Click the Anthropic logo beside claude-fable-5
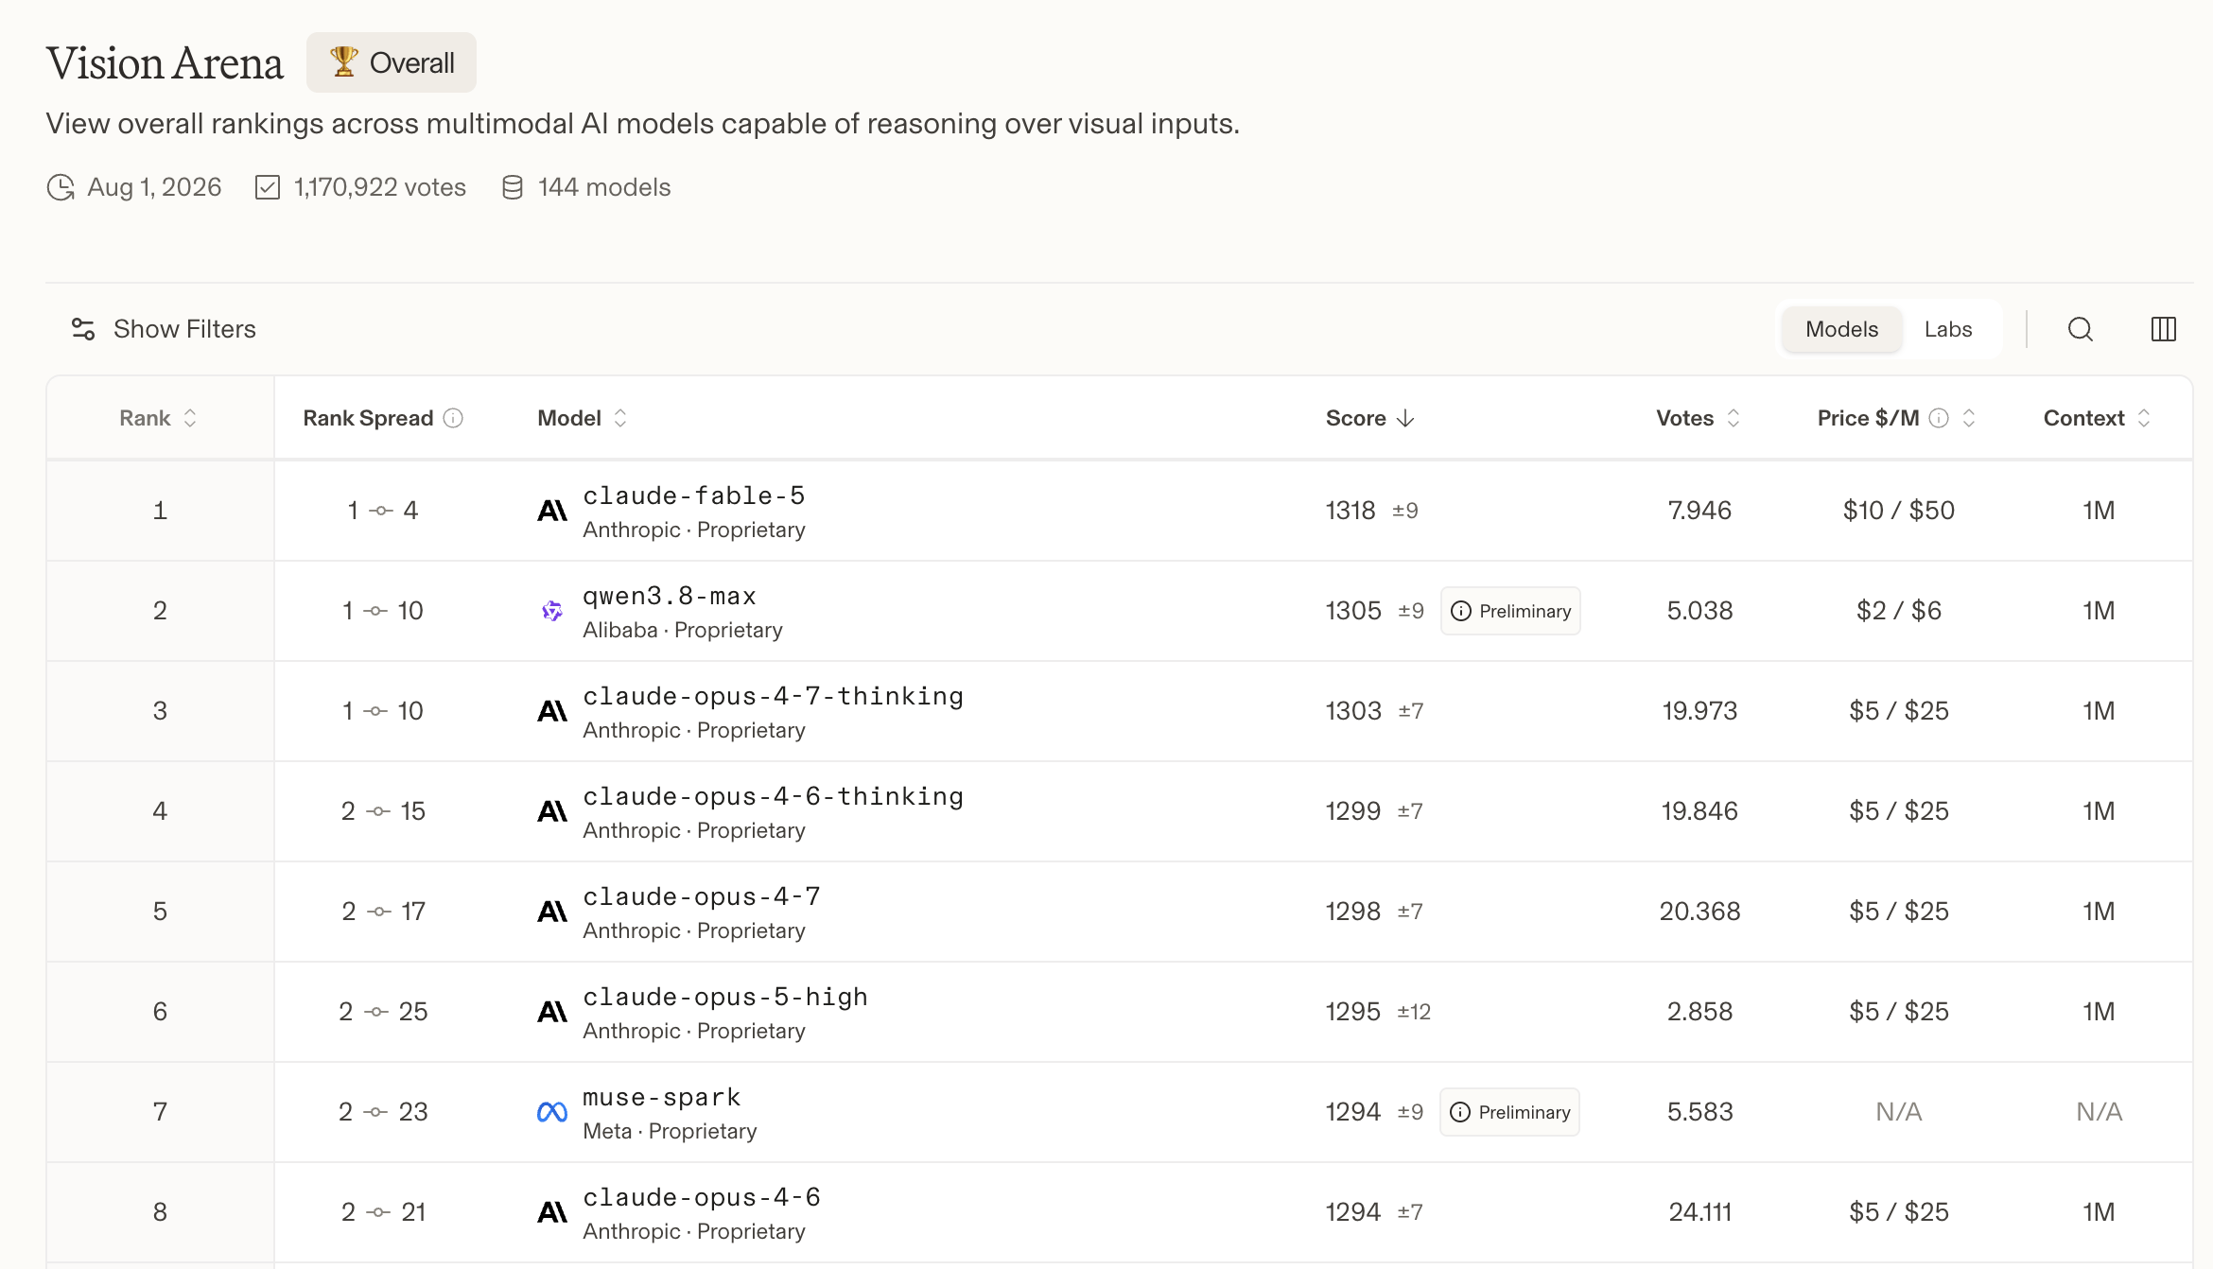This screenshot has height=1269, width=2213. (x=552, y=511)
